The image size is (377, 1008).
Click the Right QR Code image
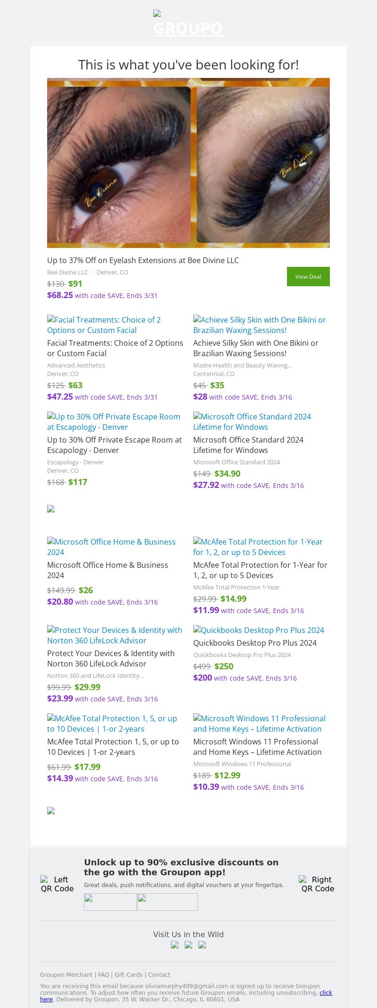coord(318,884)
